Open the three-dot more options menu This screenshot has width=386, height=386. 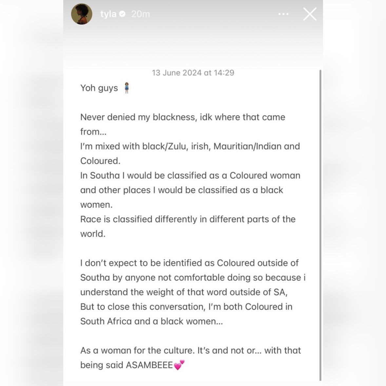[283, 14]
